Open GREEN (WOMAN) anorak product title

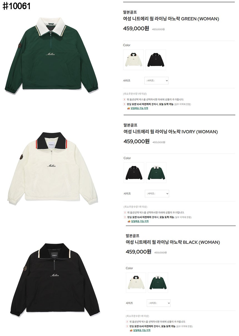[171, 19]
